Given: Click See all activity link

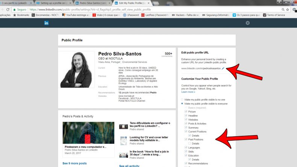Looking at the screenshot, I should pyautogui.click(x=129, y=165).
